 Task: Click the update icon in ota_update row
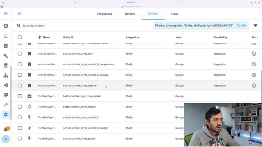coord(29,96)
